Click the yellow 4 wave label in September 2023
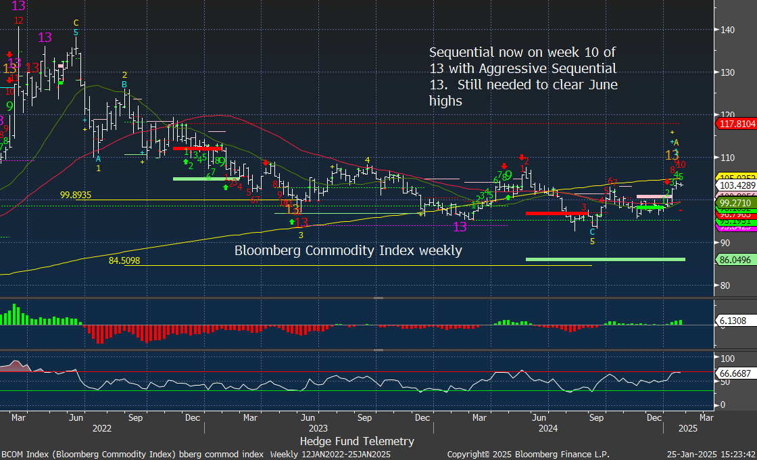757x460 pixels. (x=368, y=160)
